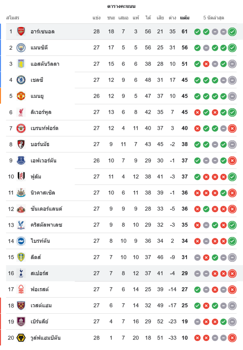The height and width of the screenshot is (350, 243).
Task: Click the Chelsea club crest icon
Action: pyautogui.click(x=21, y=80)
